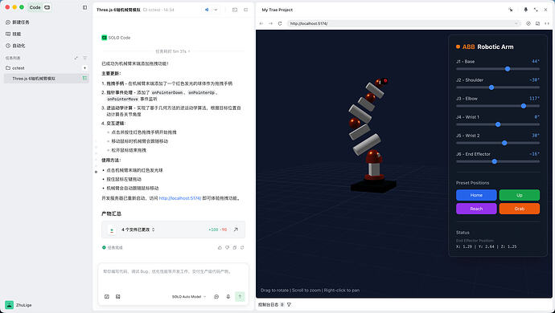Click the VS Code open-in-editor icon
Viewport: 555px width, 313px height.
(x=207, y=10)
